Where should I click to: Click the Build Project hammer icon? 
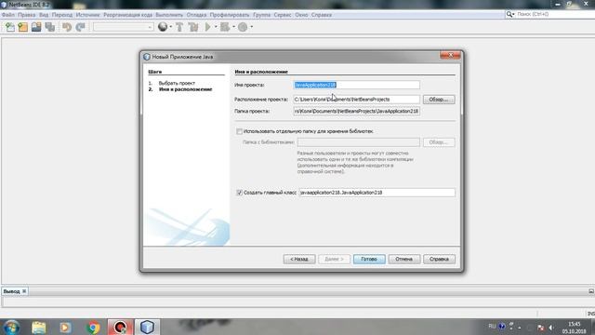(179, 27)
